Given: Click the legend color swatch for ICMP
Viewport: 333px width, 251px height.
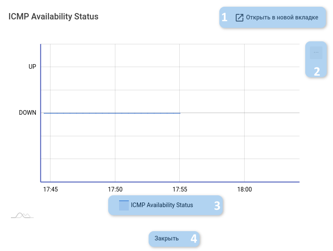Looking at the screenshot, I should click(124, 205).
